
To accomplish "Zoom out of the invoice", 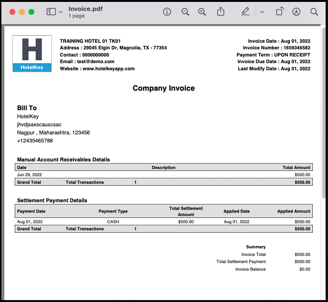I will 185,12.
